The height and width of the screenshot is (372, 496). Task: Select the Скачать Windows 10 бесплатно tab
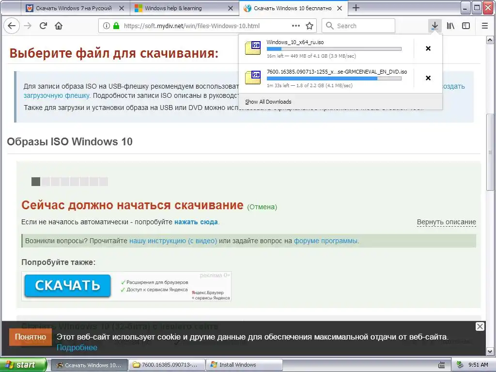[293, 8]
